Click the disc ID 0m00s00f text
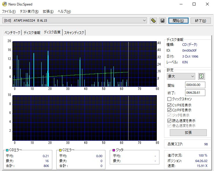 [189, 50]
